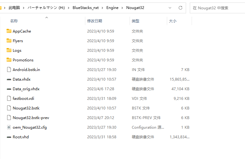This screenshot has width=245, height=160.
Task: Sort by 修改日期 column header
Action: pyautogui.click(x=95, y=21)
